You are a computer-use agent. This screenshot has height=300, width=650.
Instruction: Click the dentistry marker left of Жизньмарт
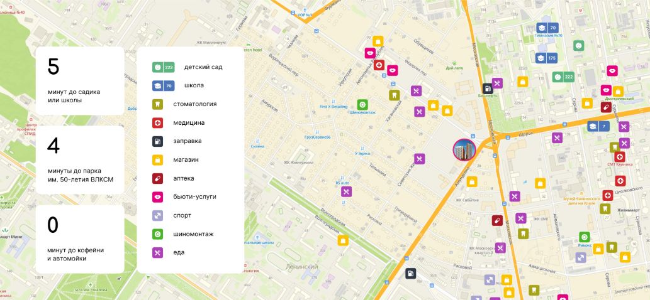[x=605, y=208]
